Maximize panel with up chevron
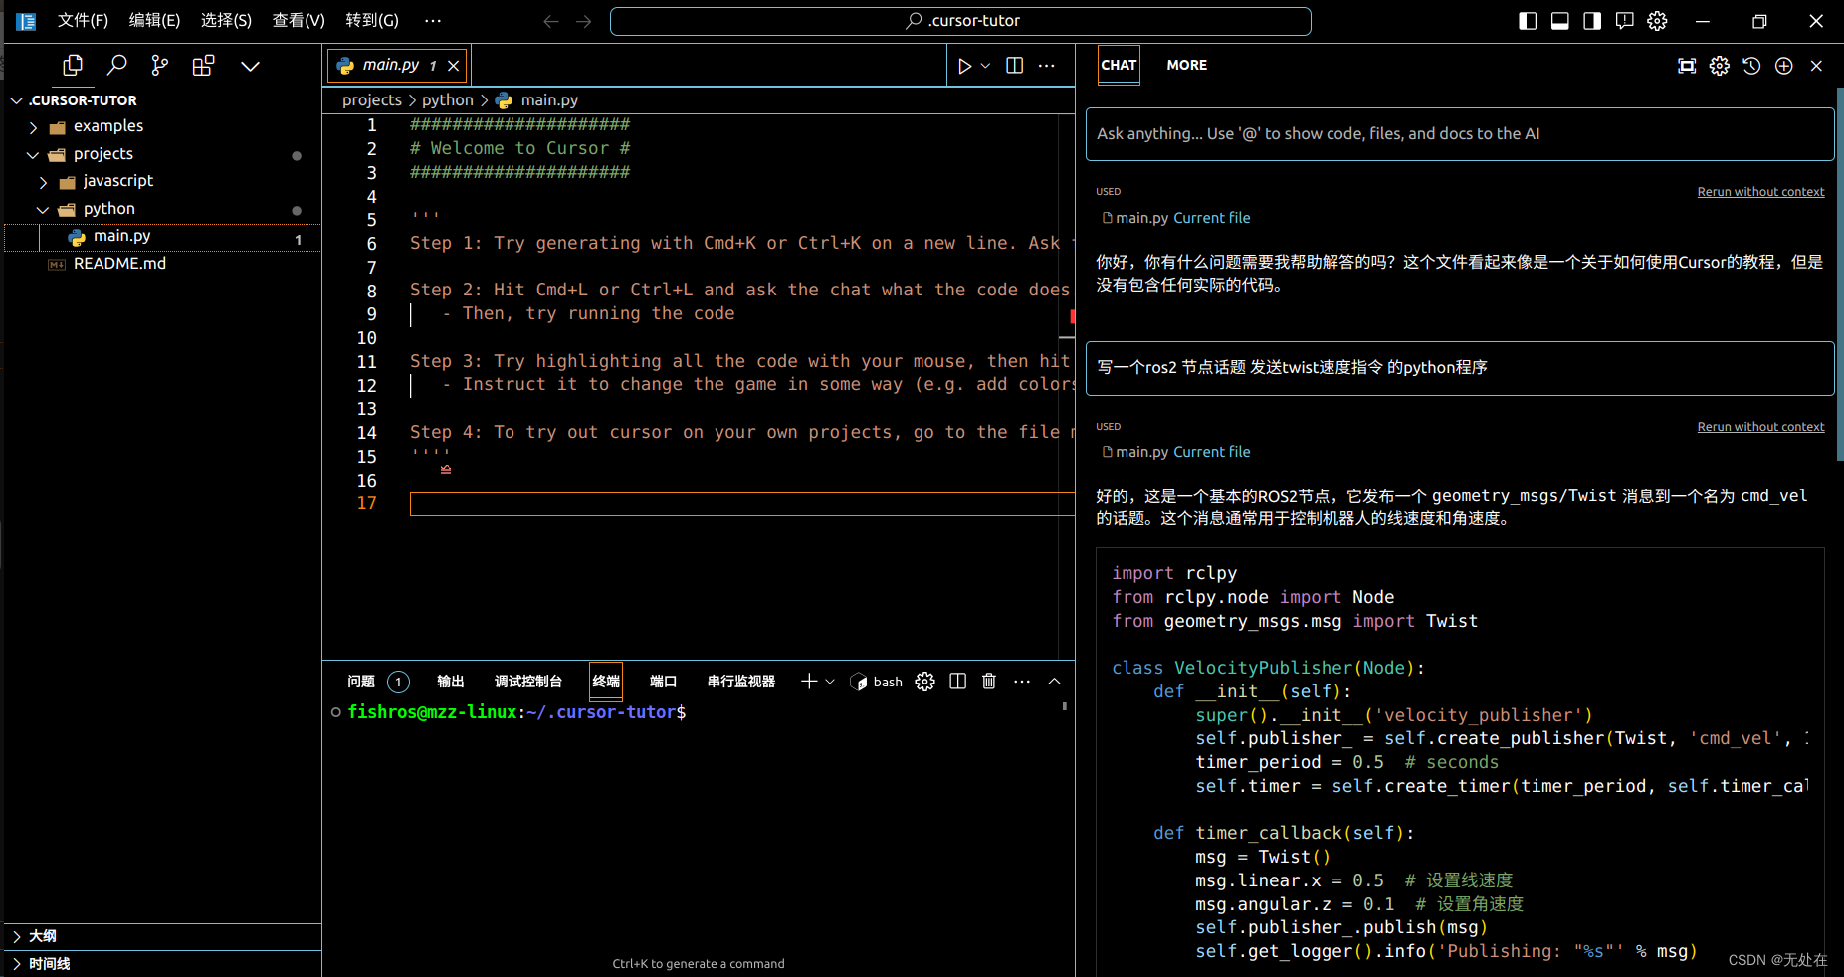This screenshot has width=1844, height=977. tap(1055, 682)
